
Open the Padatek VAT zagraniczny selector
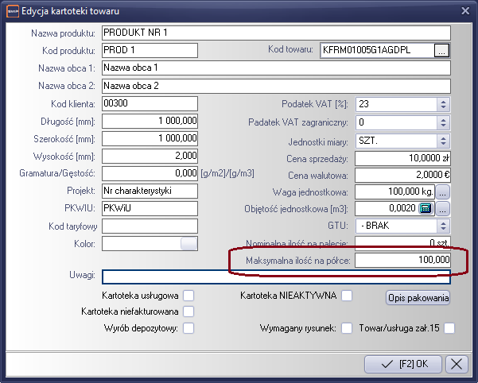pos(444,122)
